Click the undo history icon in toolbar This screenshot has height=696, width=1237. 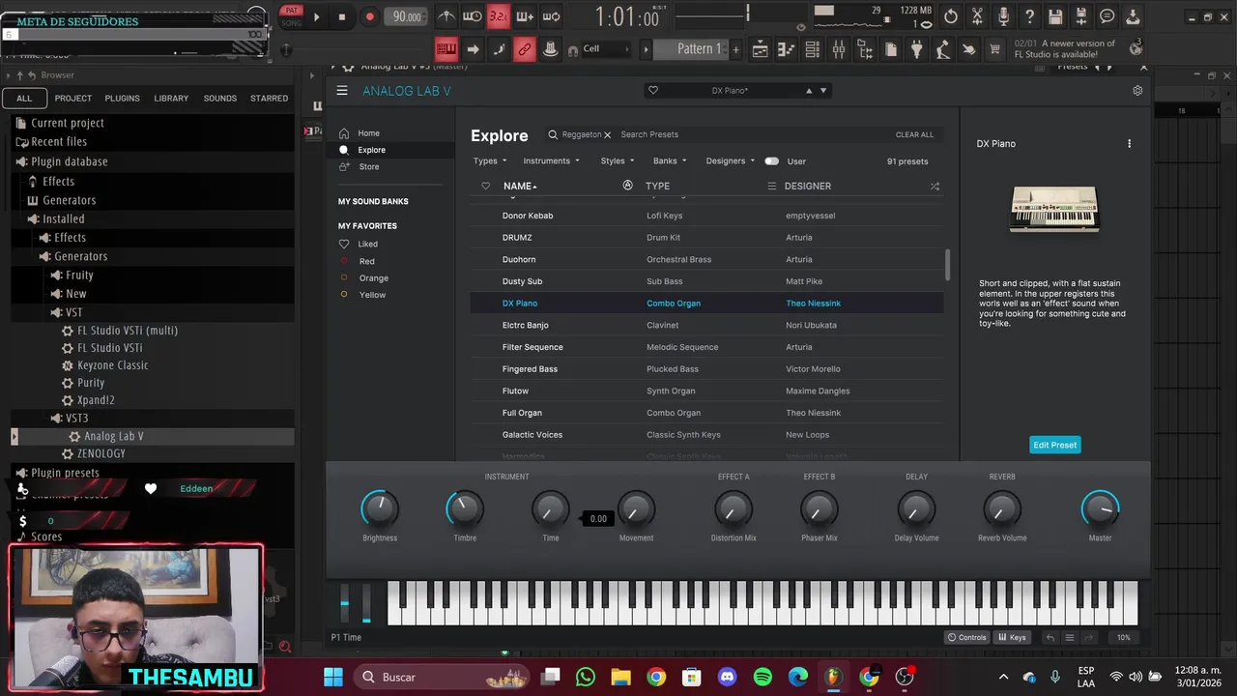tap(951, 16)
